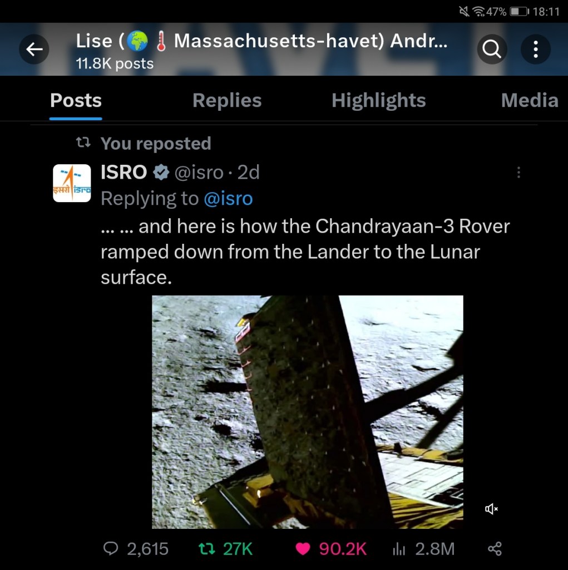The width and height of the screenshot is (568, 570).
Task: Play the Chandrayaan-3 rover video
Action: (x=308, y=412)
